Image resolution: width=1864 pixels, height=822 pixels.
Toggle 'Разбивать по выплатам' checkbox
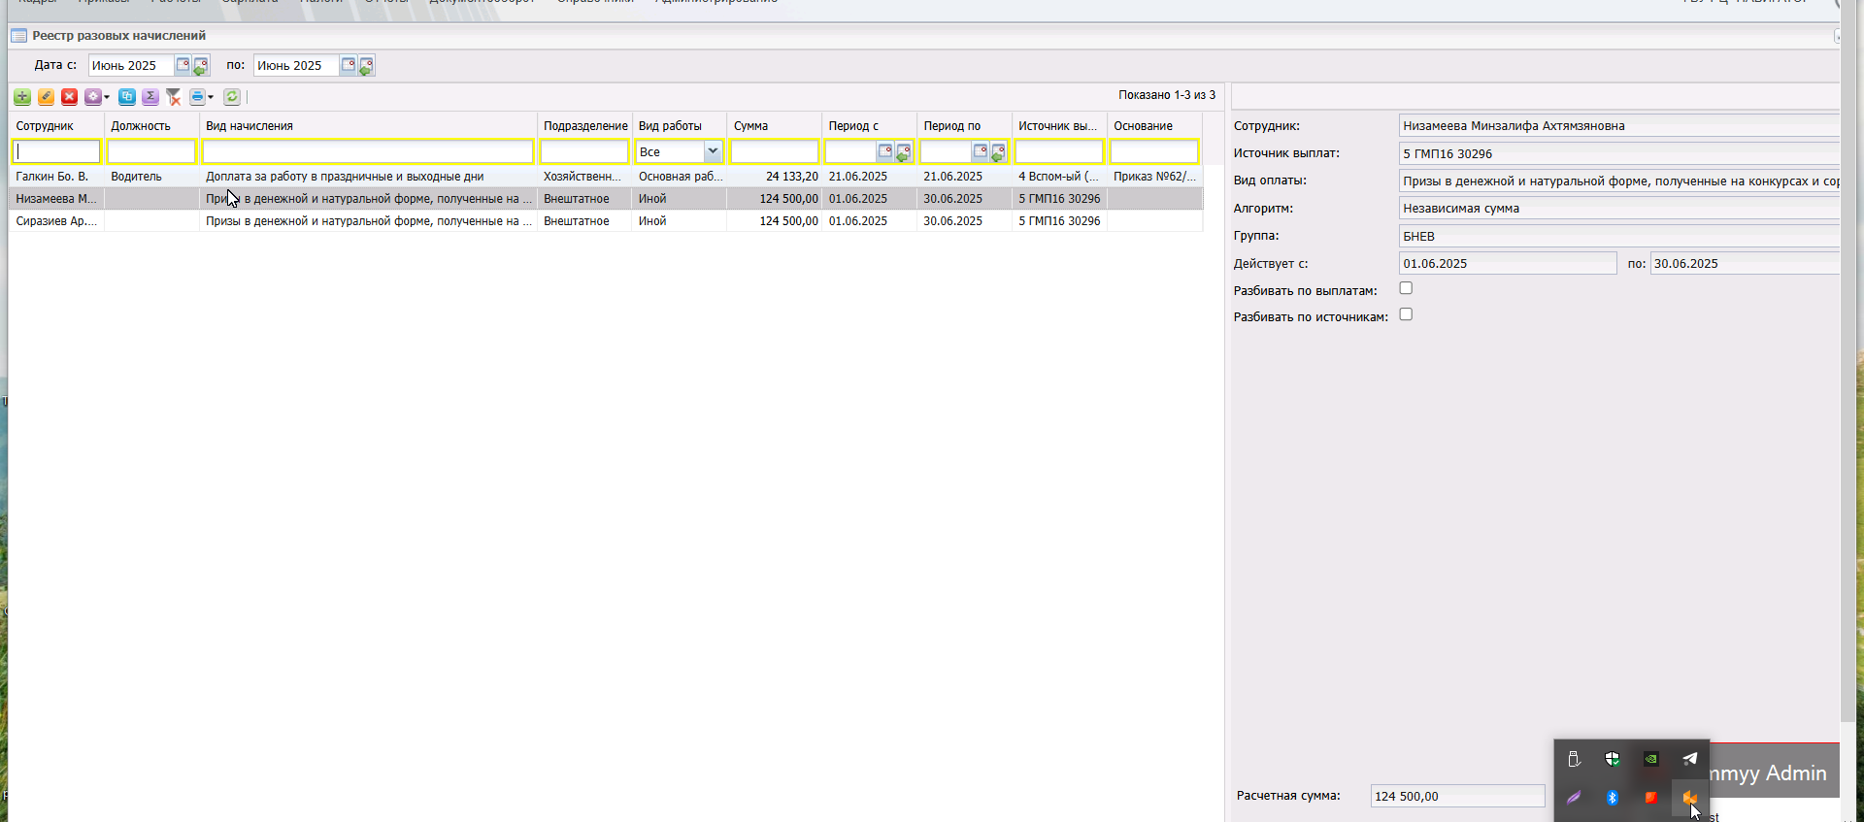[1406, 288]
